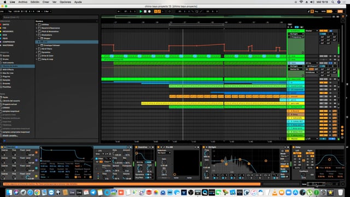
Task: Click the metronome icon in the control bar
Action: (x=39, y=11)
